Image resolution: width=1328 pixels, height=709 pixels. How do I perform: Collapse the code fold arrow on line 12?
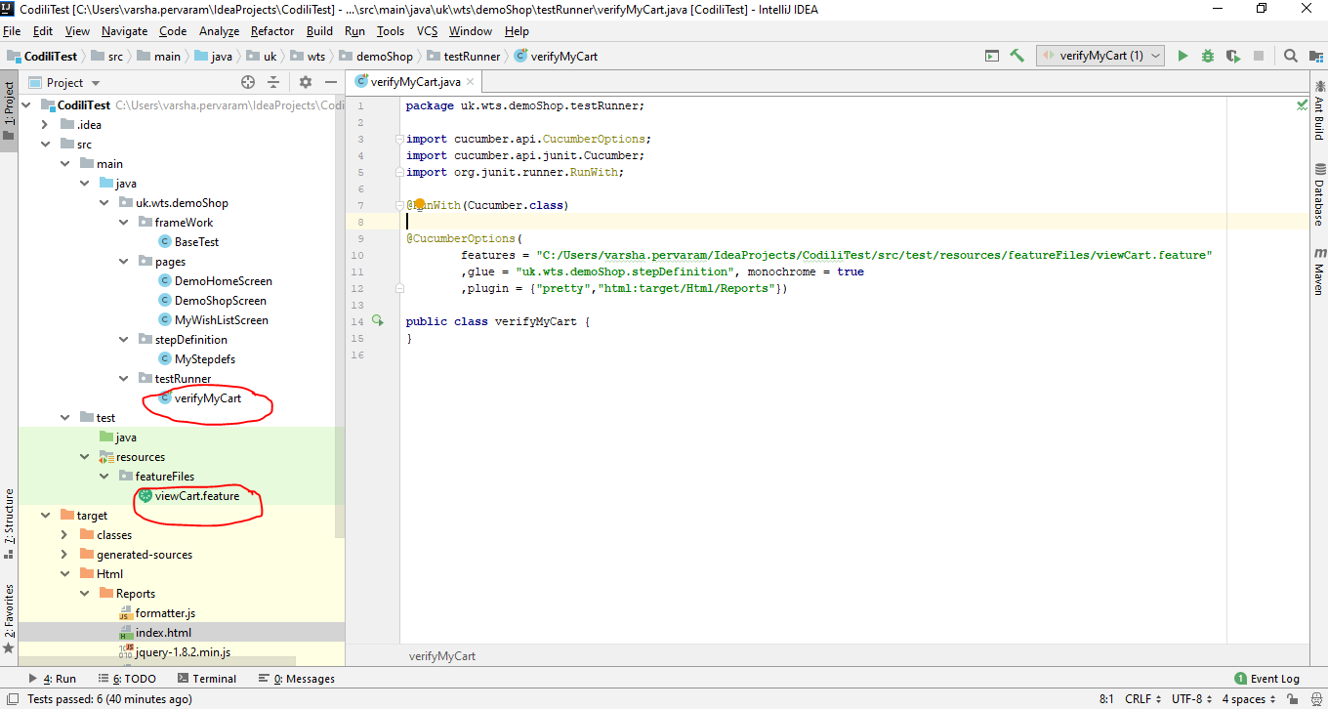pyautogui.click(x=398, y=288)
